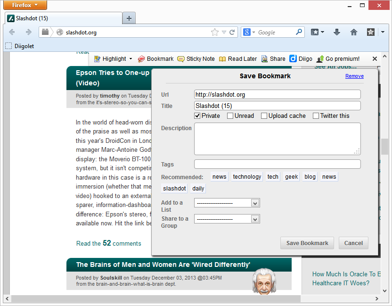Star this page in the address bar
This screenshot has height=306, width=392.
pos(214,32)
